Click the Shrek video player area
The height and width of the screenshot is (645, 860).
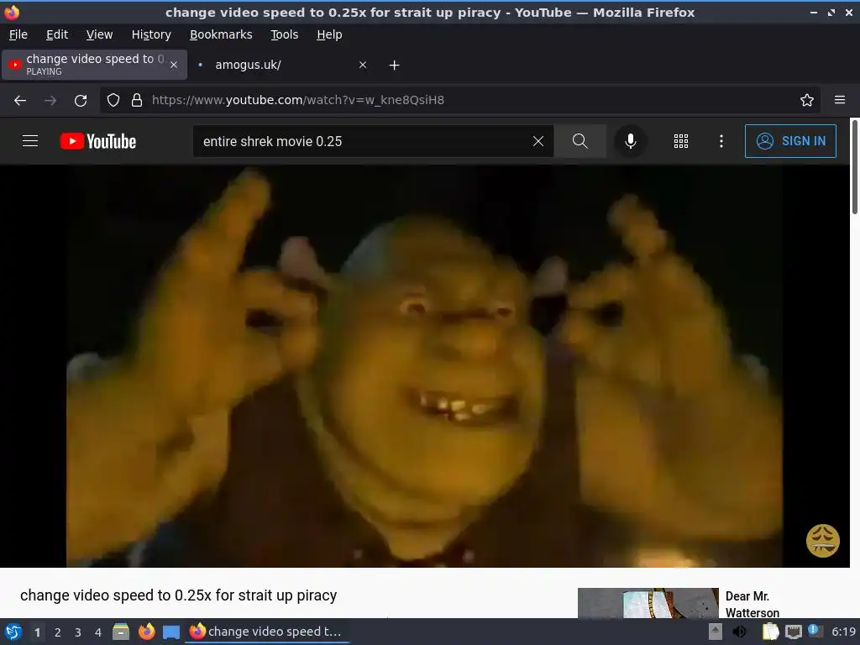(424, 366)
